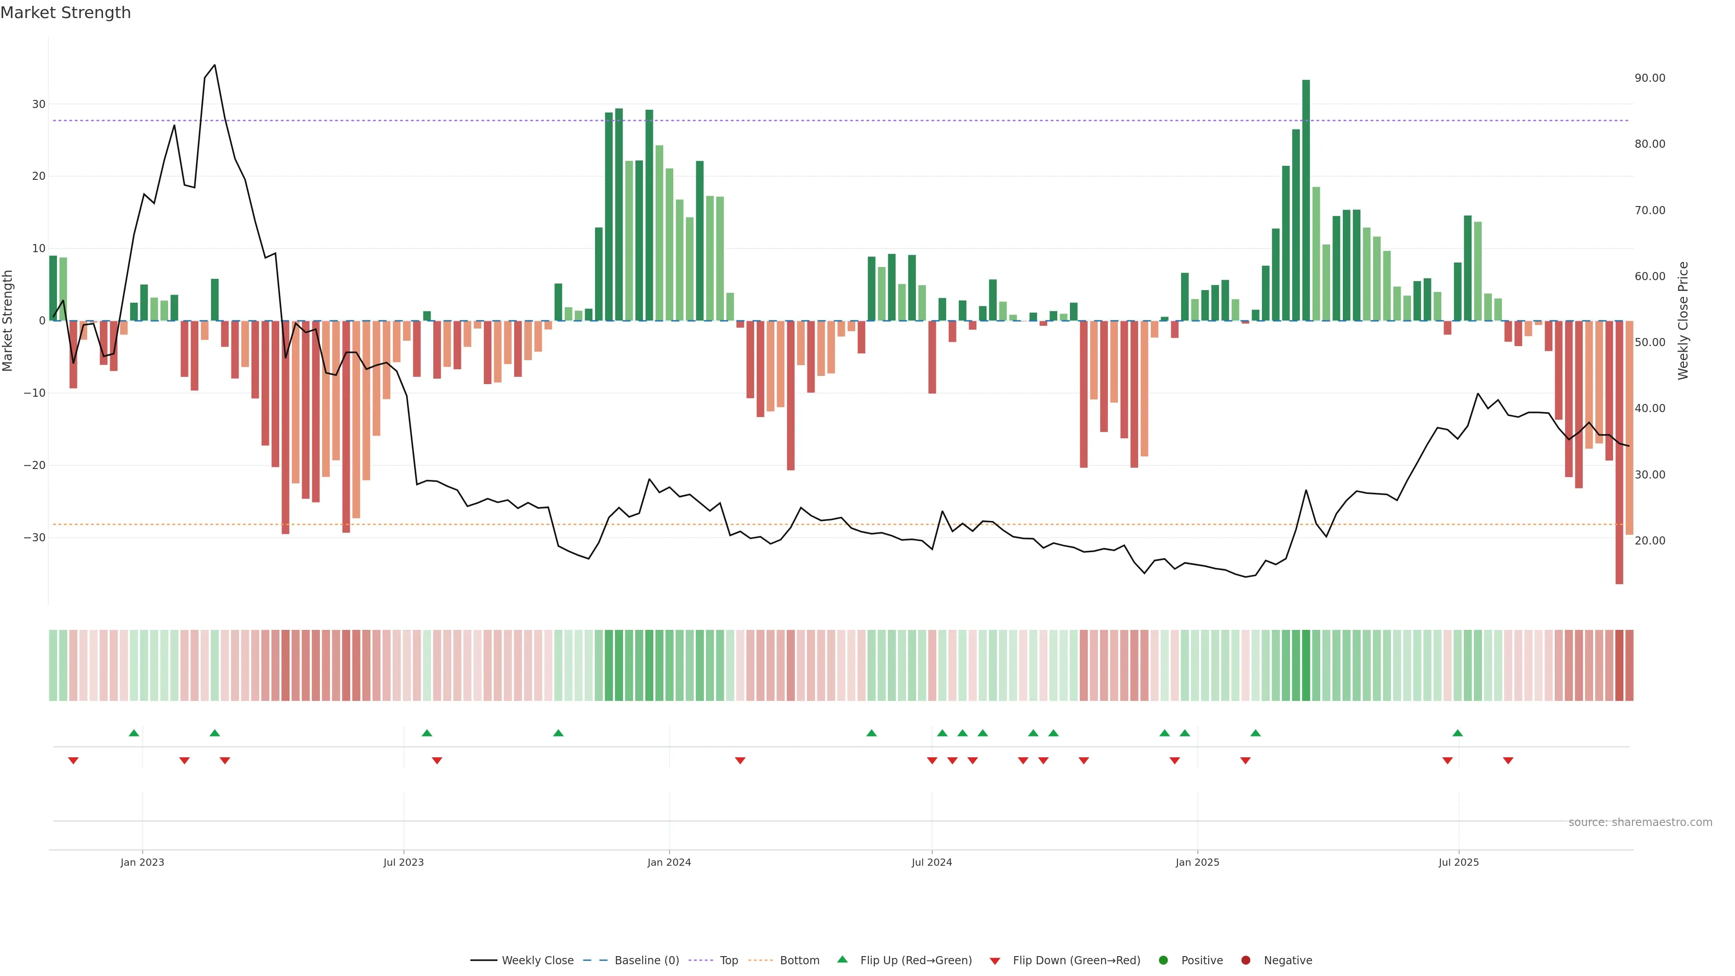Click the green Flip Up triangle in the legend
This screenshot has width=1735, height=976.
click(842, 959)
